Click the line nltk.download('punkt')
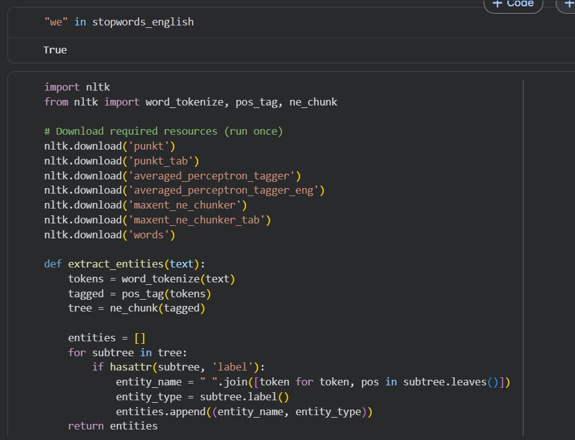This screenshot has height=440, width=575. [x=109, y=146]
